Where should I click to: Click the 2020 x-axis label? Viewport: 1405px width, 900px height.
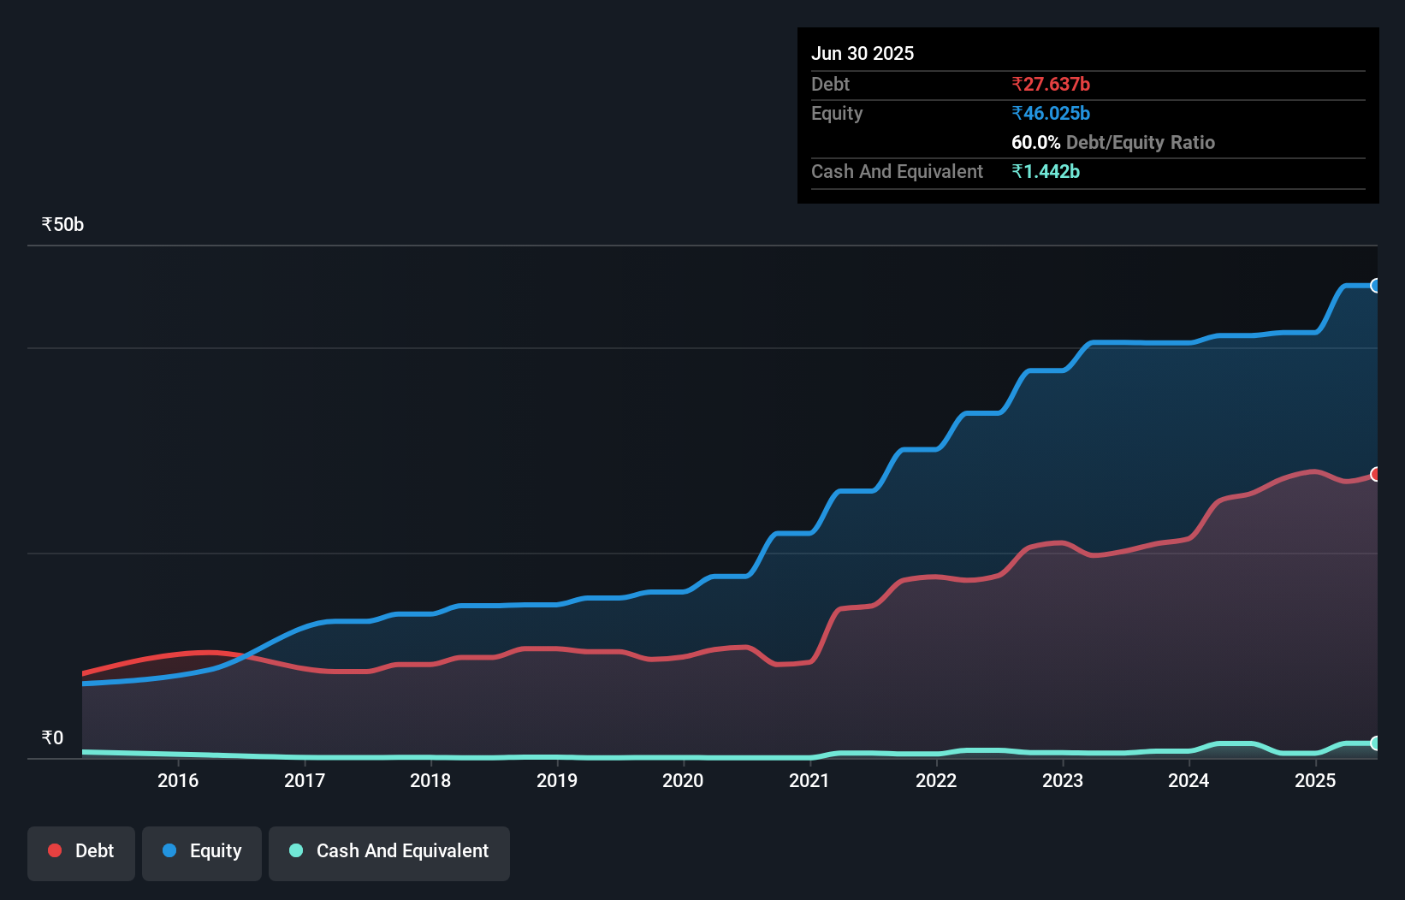[x=683, y=780]
